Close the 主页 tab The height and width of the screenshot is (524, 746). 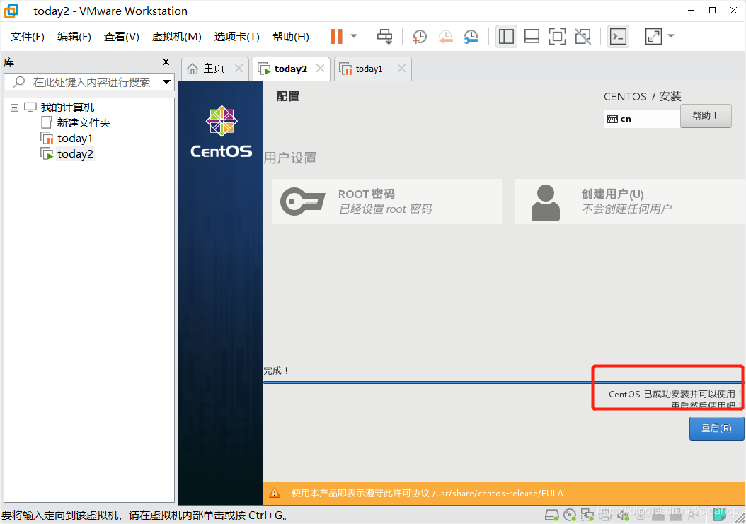[239, 69]
